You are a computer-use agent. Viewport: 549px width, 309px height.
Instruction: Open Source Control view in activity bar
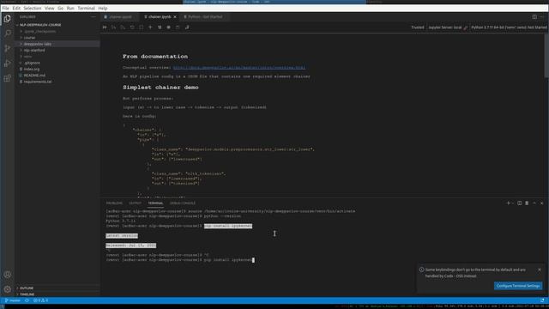(8, 48)
